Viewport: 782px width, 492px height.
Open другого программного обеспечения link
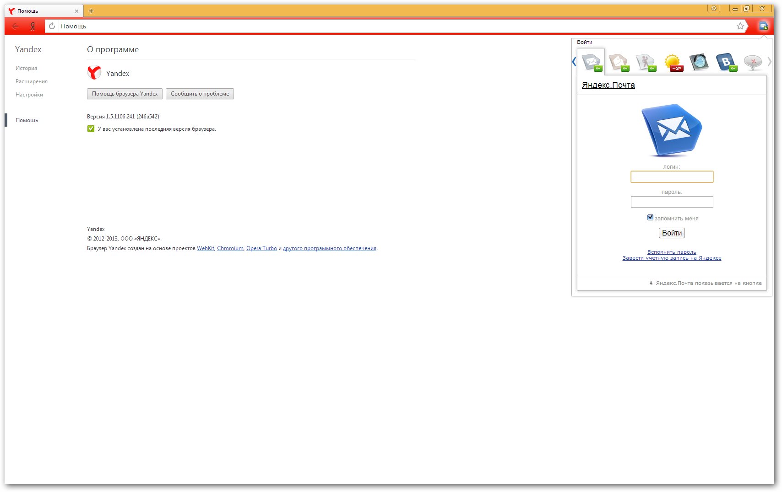coord(330,248)
